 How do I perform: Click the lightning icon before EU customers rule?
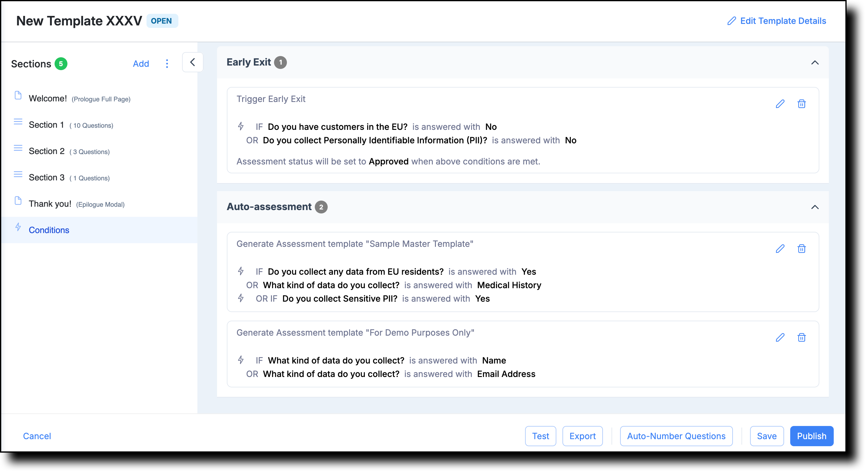click(241, 126)
